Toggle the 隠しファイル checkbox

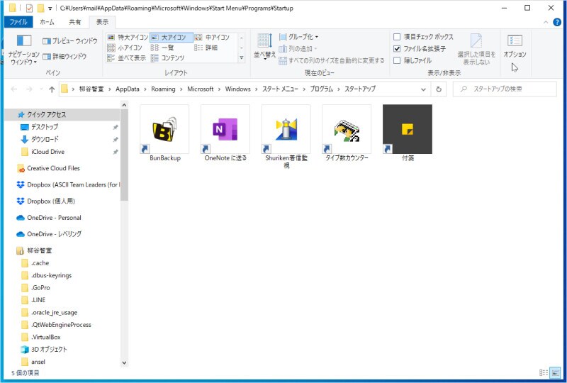pos(397,60)
